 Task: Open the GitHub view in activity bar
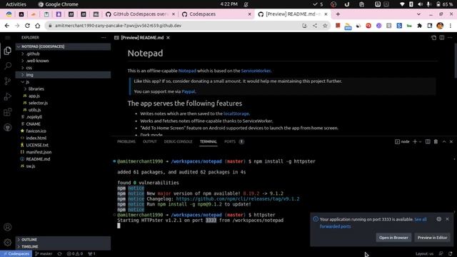pyautogui.click(x=8, y=127)
